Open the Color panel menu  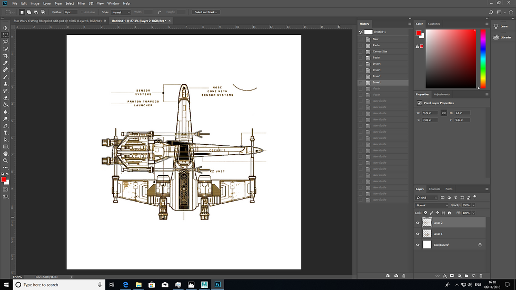(487, 24)
